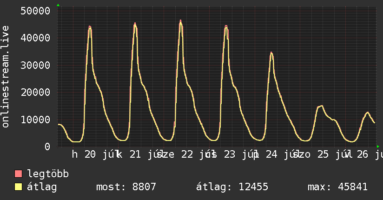Click the yellow átlag legend swatch
This screenshot has width=383, height=200.
coord(18,187)
